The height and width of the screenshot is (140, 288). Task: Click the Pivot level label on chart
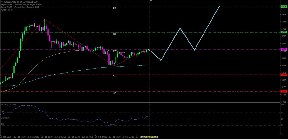pyautogui.click(x=114, y=51)
